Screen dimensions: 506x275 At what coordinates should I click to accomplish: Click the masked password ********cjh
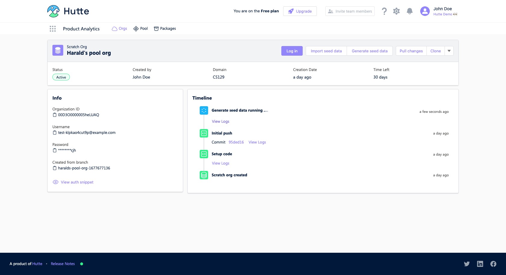pyautogui.click(x=67, y=150)
